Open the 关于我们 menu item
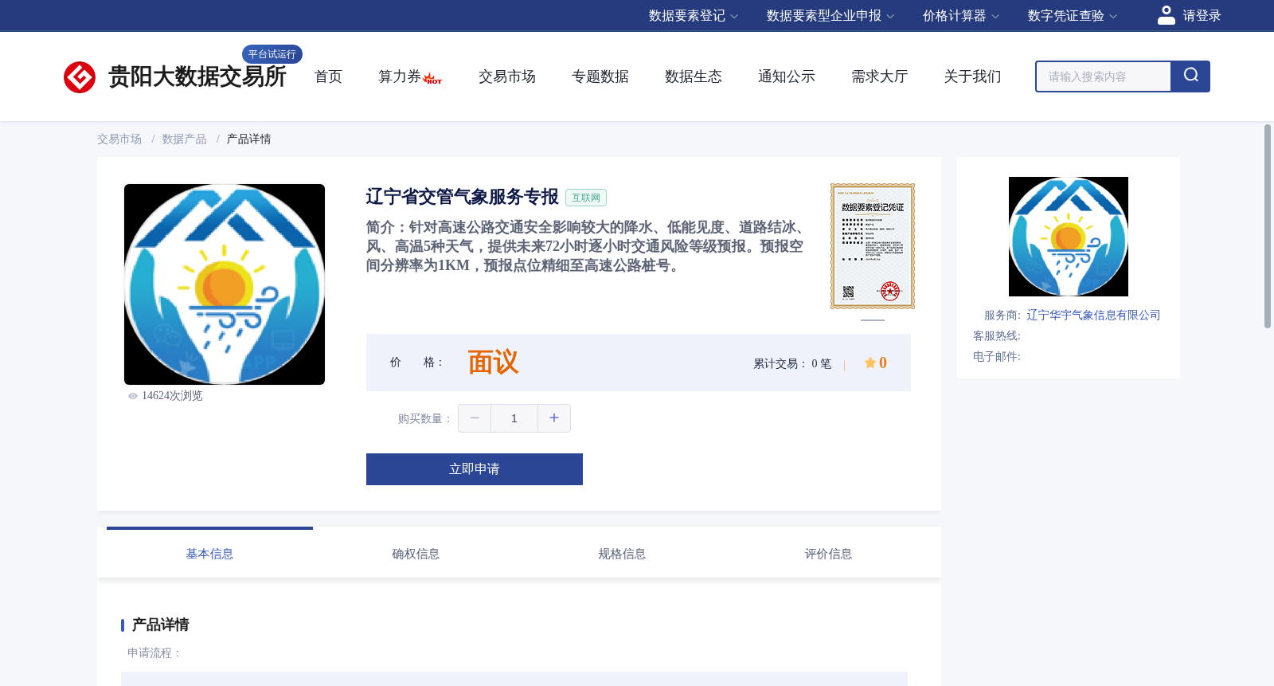1274x686 pixels. pos(973,76)
